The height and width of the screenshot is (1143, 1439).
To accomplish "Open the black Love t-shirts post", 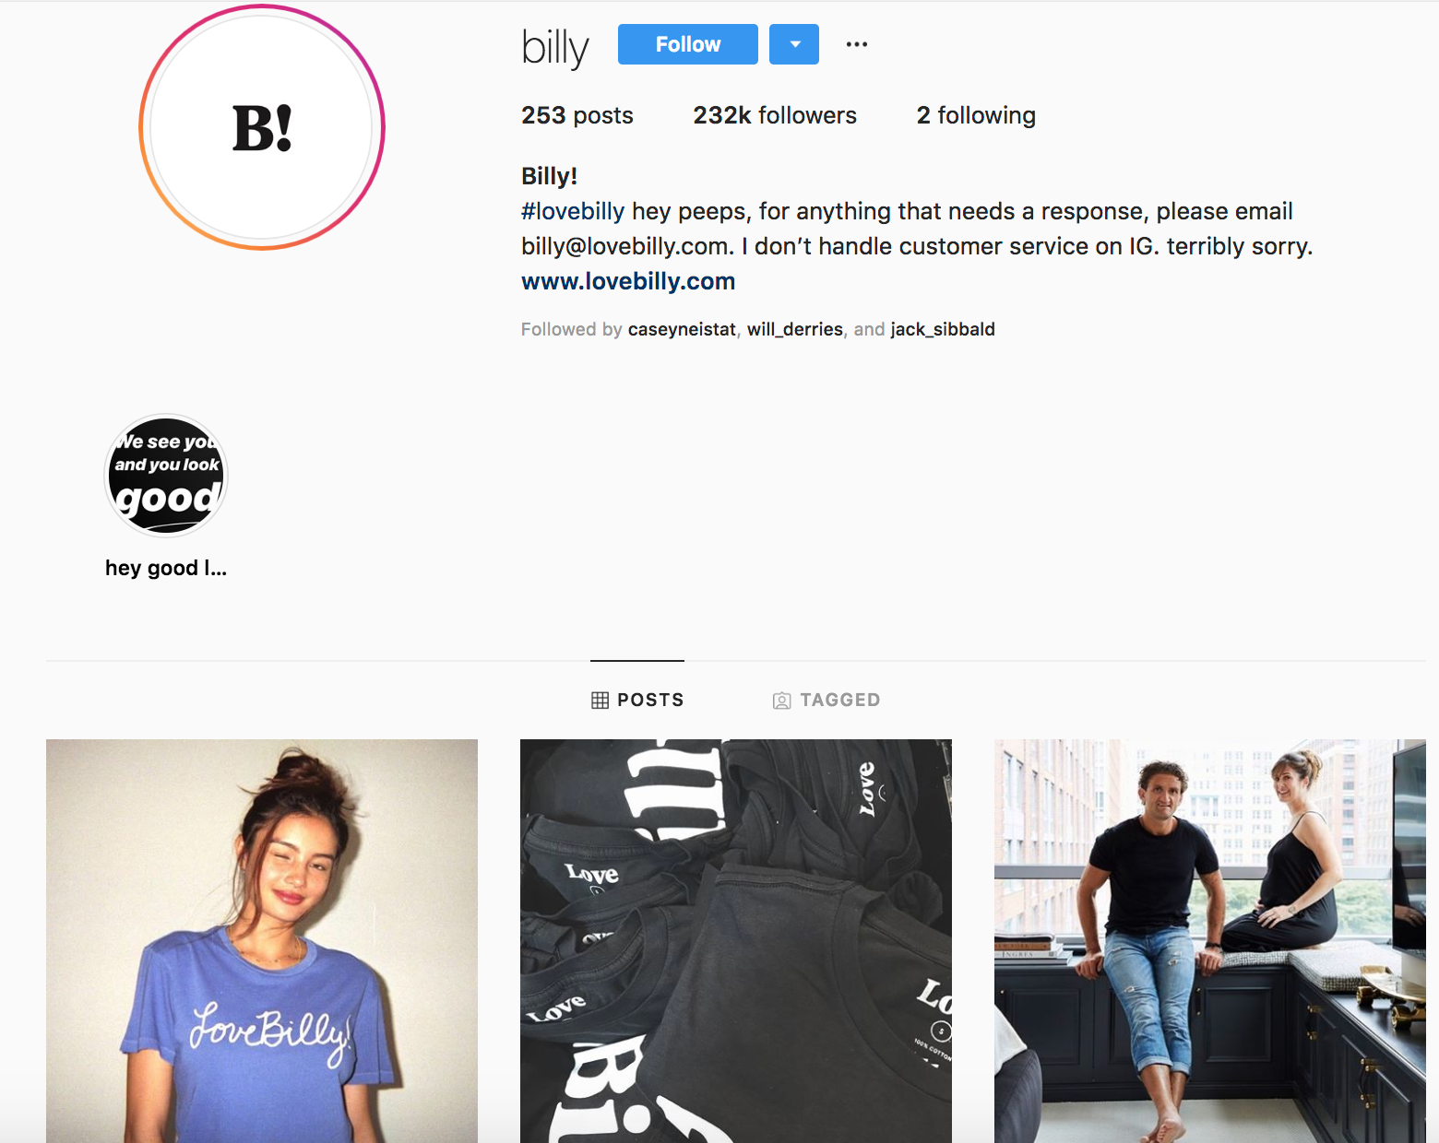I will click(736, 941).
